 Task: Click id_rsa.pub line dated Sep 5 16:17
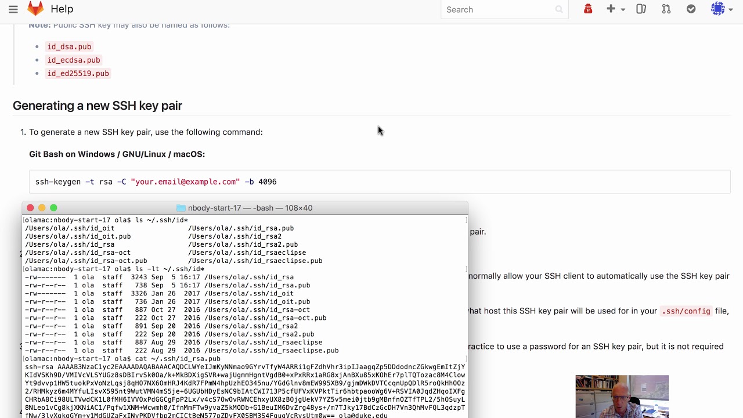click(167, 285)
